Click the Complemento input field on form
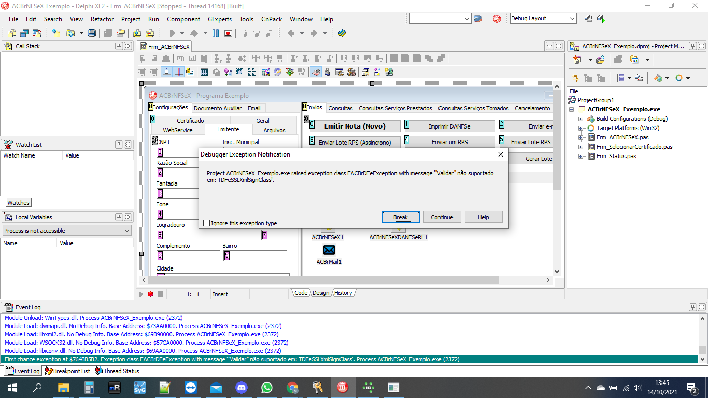Viewport: 708px width, 398px height. point(189,255)
